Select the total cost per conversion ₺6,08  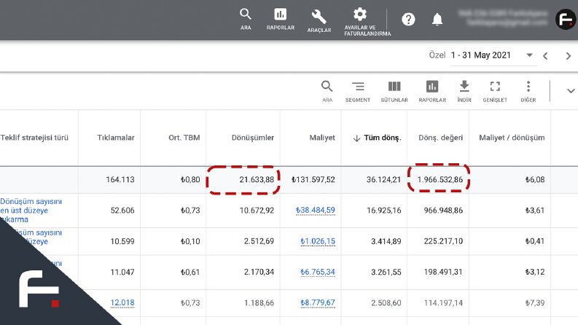tap(535, 180)
